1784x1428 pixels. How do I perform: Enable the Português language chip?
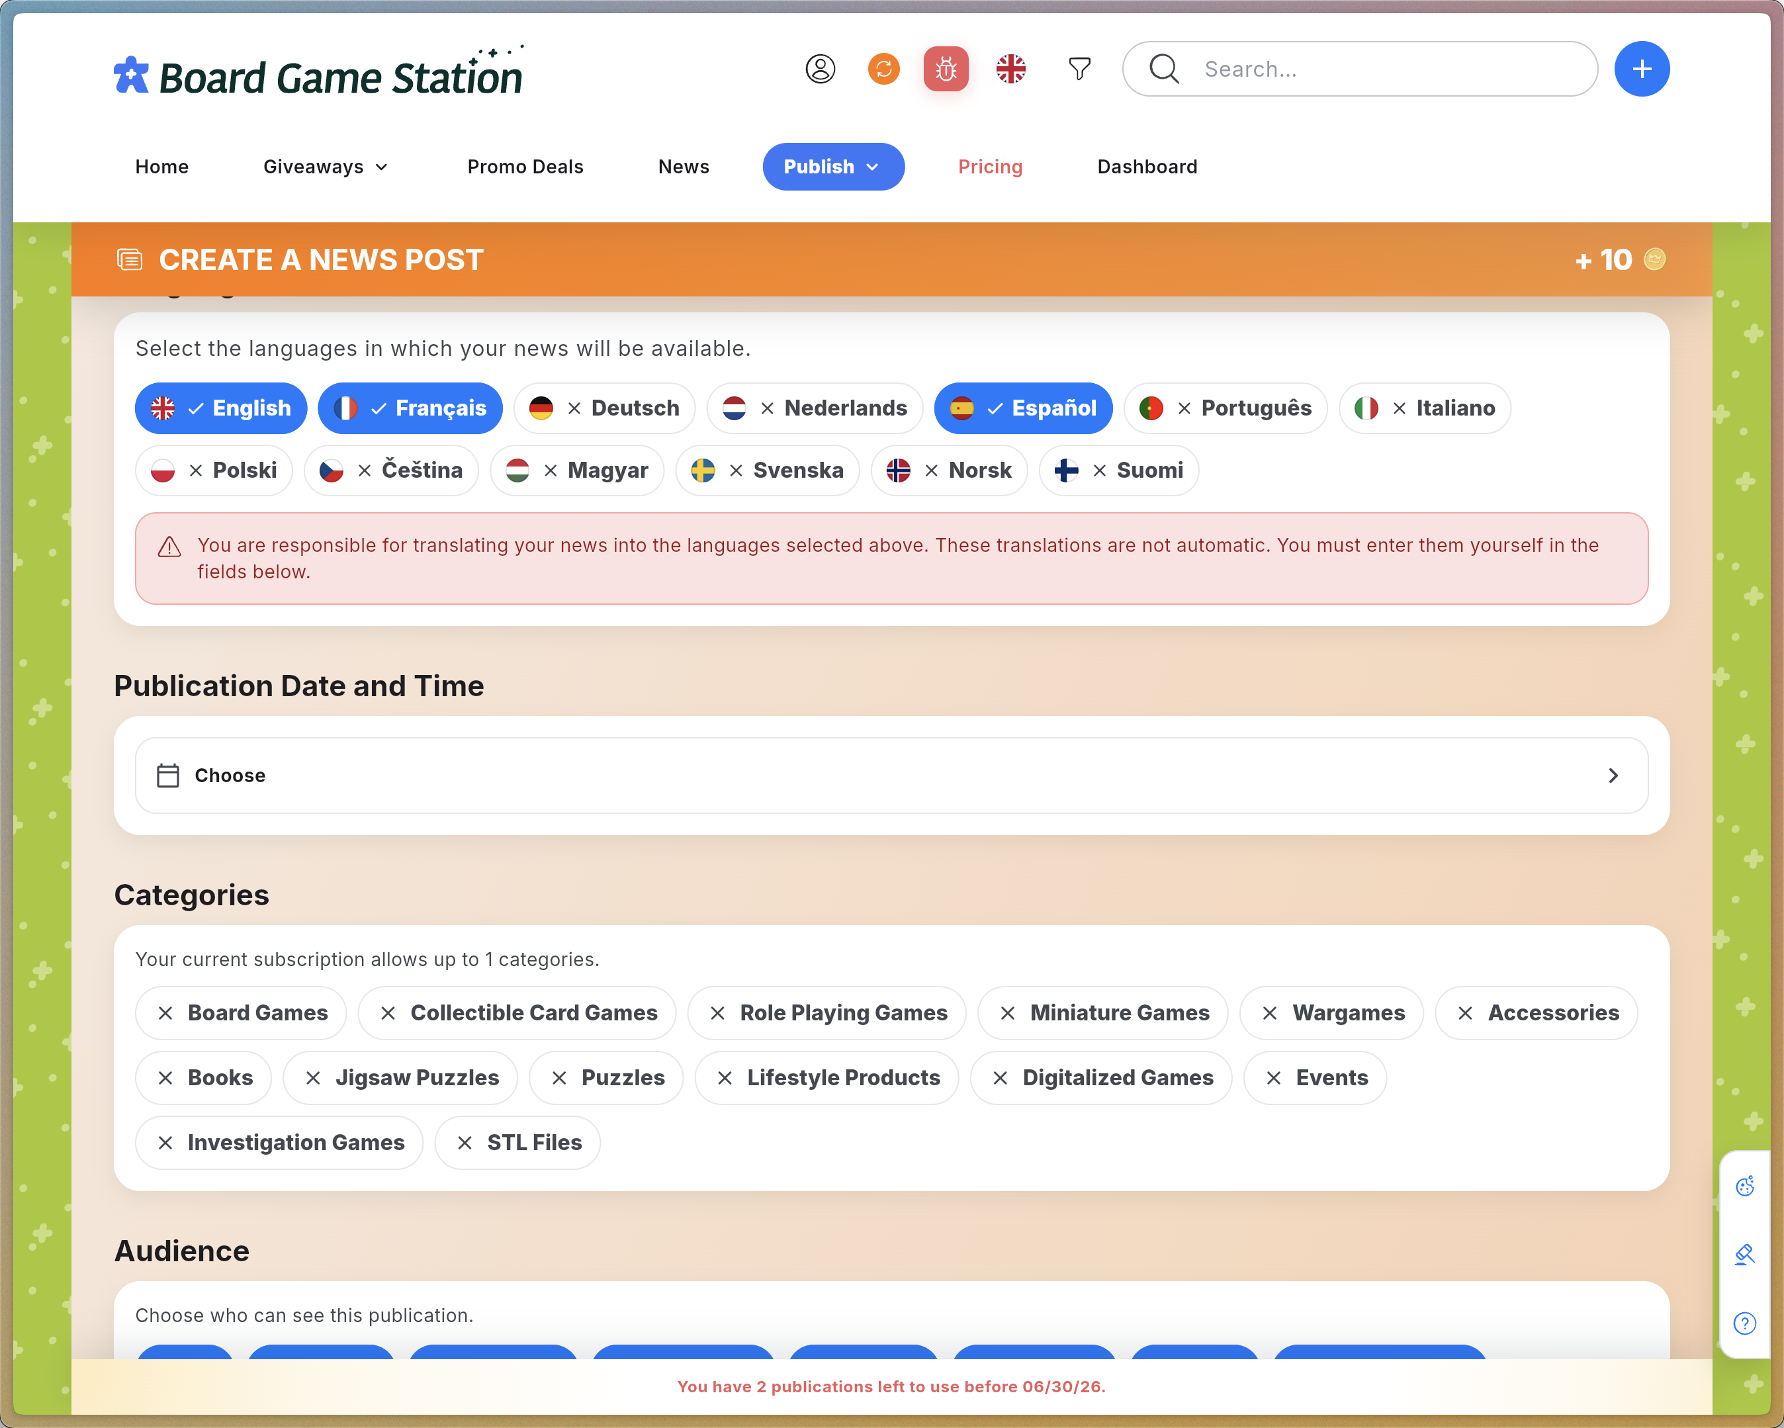click(1226, 408)
